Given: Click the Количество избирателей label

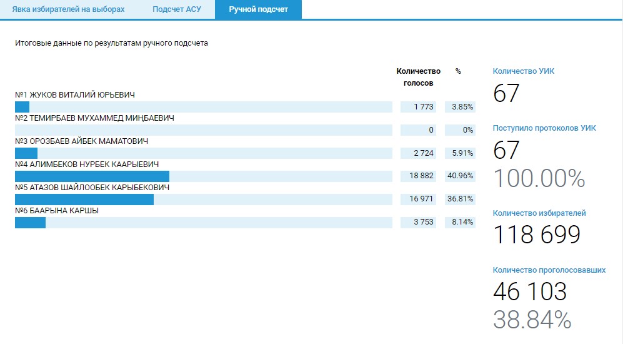Looking at the screenshot, I should [x=539, y=213].
